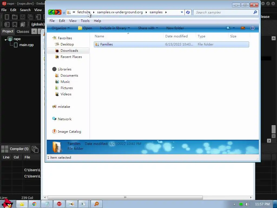Click the Angry Birds Start button

[7, 203]
